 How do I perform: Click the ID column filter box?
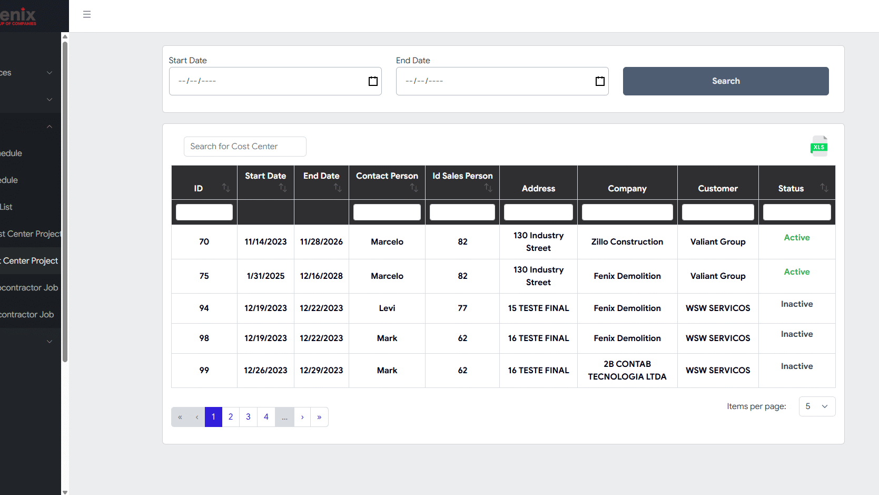(204, 212)
